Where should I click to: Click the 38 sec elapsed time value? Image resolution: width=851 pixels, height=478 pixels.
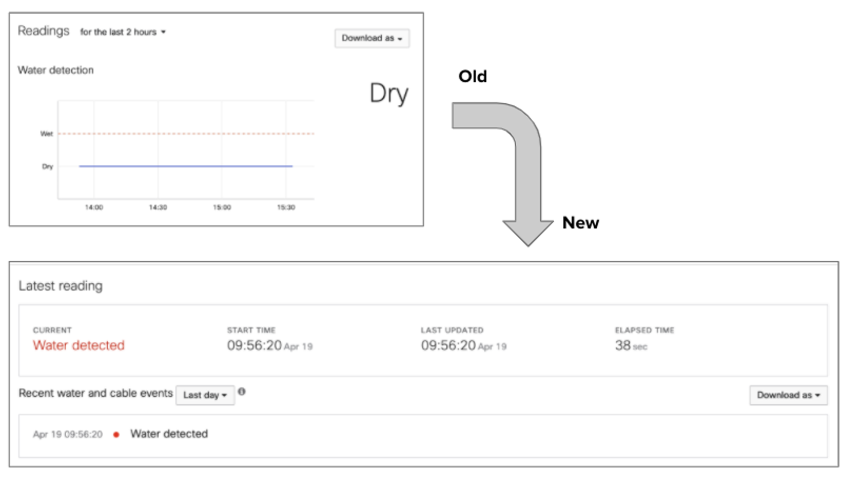pos(631,345)
